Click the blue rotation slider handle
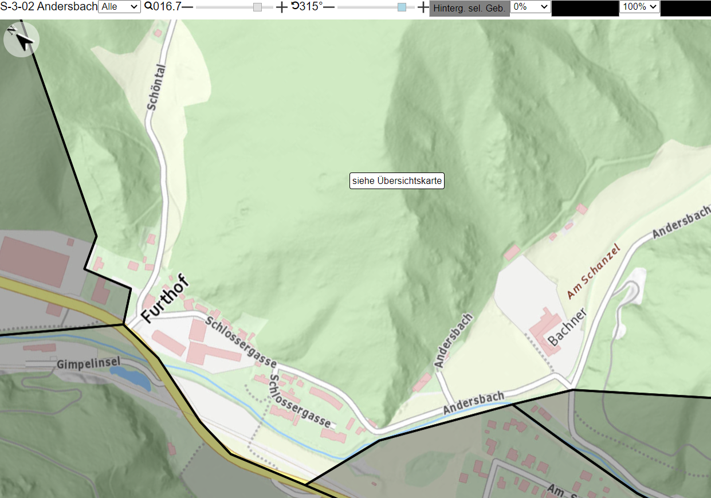711x498 pixels. (x=402, y=7)
